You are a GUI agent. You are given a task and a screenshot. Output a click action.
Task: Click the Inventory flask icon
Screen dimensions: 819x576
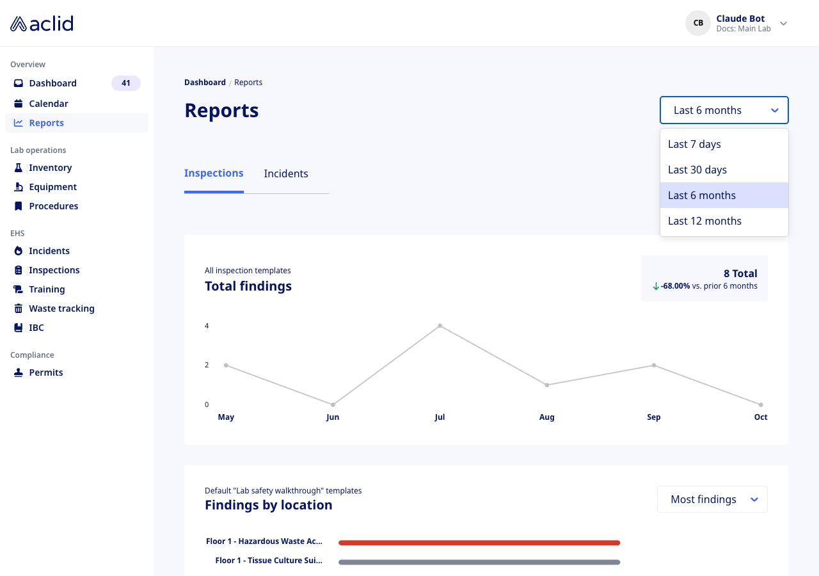click(x=19, y=168)
